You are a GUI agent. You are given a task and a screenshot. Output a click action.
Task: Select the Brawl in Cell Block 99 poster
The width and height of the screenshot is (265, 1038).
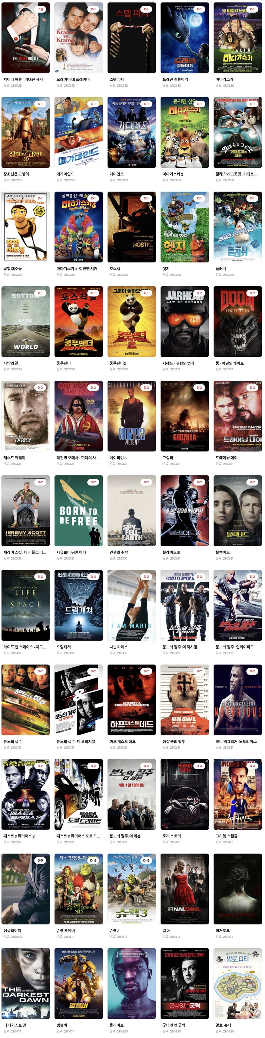(x=185, y=700)
